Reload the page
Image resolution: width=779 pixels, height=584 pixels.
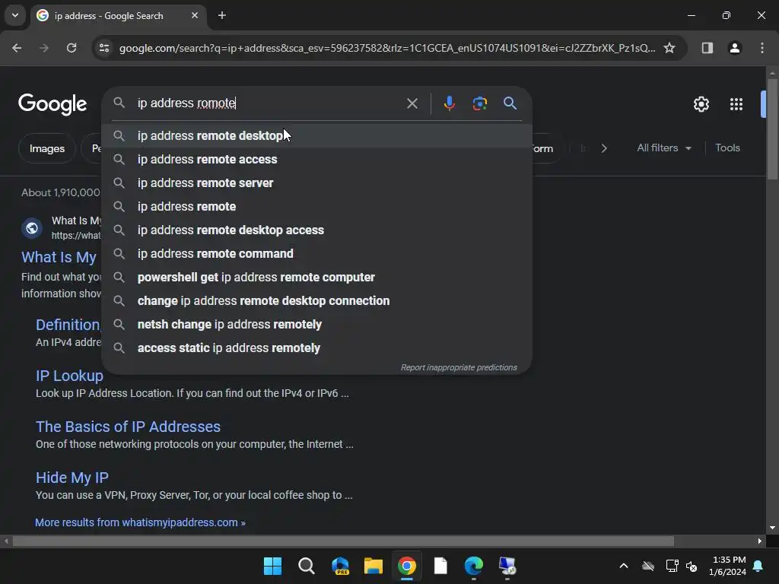click(x=72, y=48)
